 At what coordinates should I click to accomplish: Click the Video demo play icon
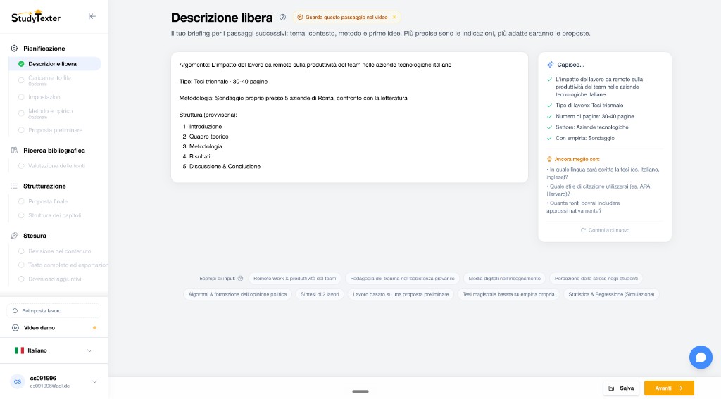[15, 328]
